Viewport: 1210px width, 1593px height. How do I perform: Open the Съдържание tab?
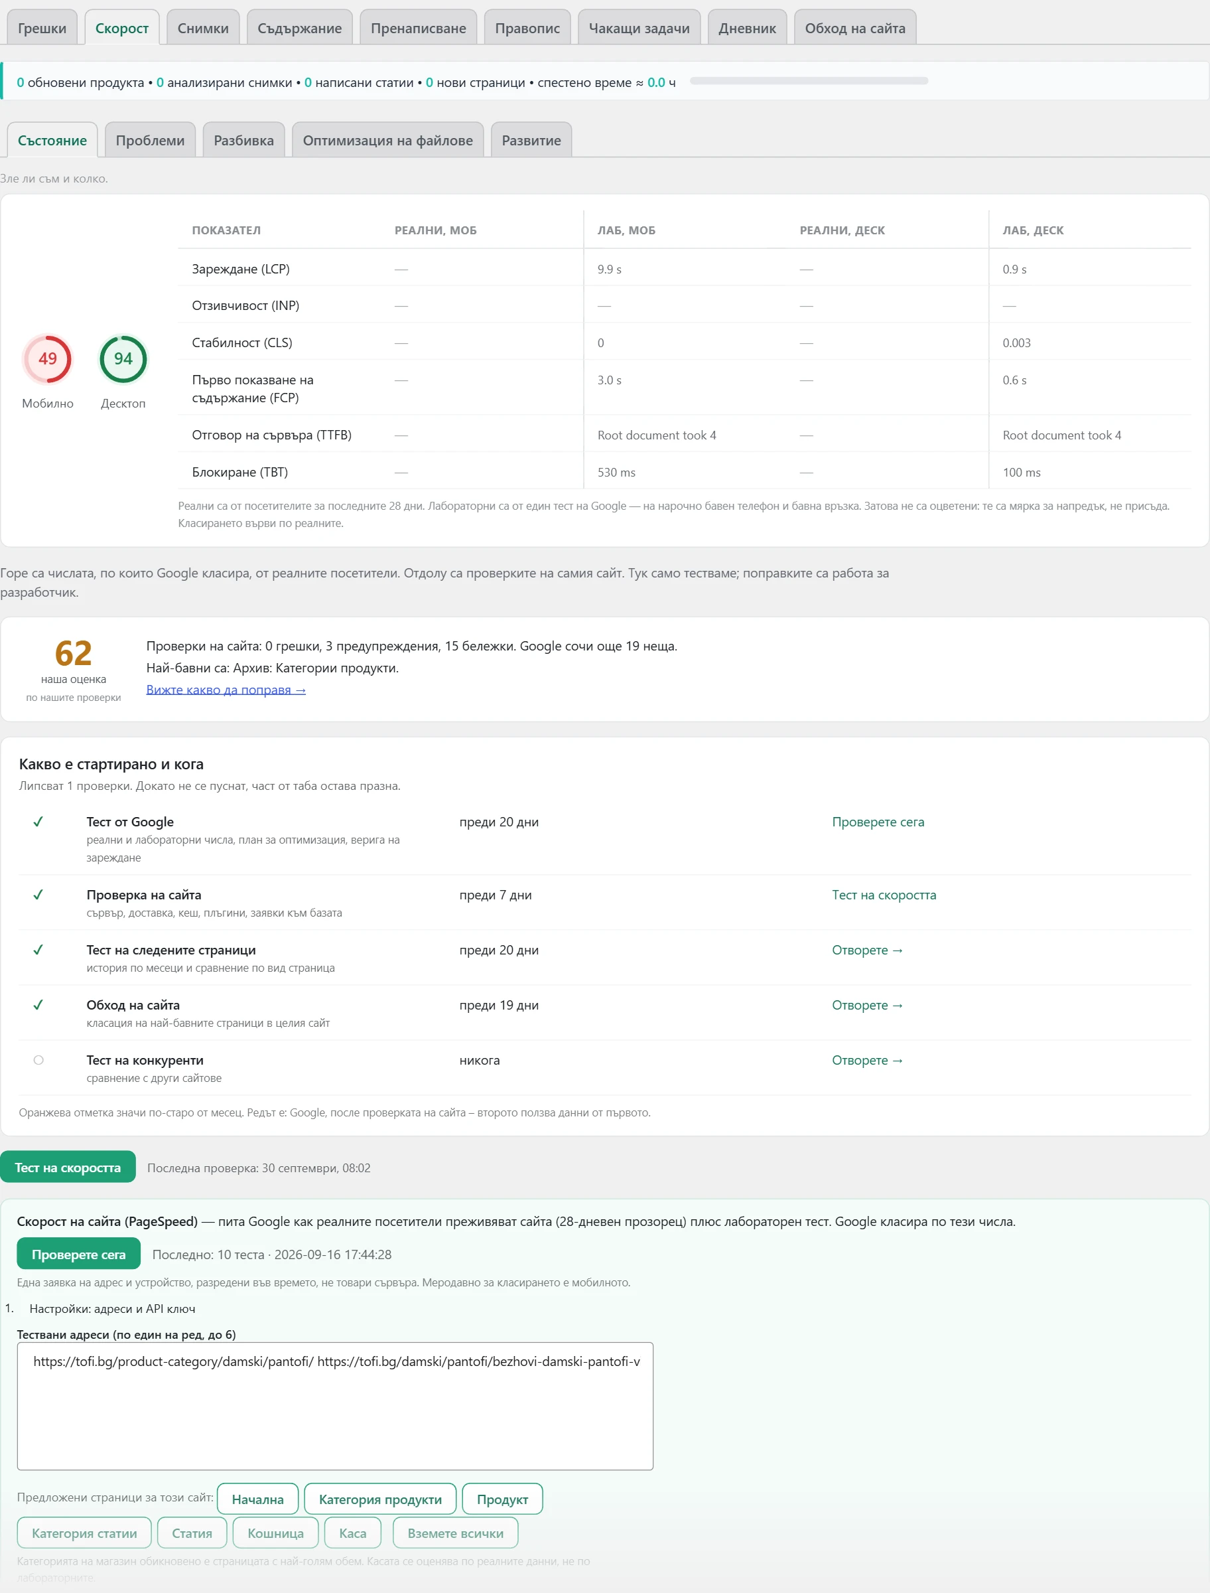click(300, 28)
